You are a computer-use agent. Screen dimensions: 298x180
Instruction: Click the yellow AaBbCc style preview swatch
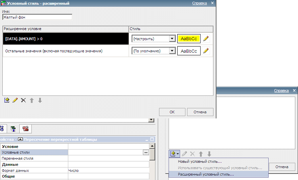click(189, 39)
